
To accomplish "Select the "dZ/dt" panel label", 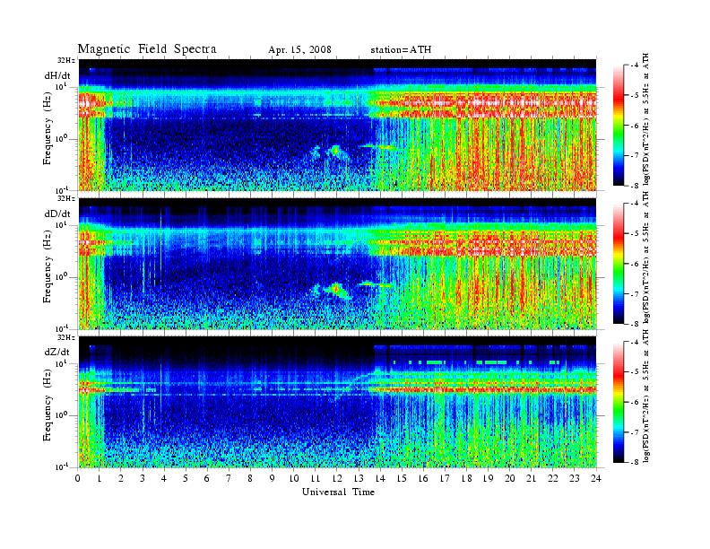I will click(57, 352).
